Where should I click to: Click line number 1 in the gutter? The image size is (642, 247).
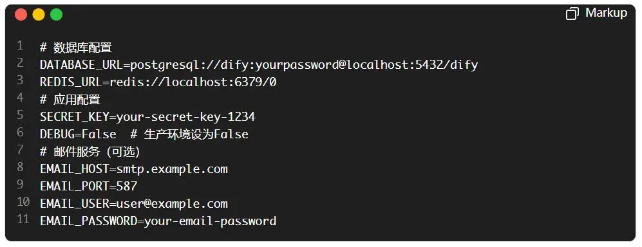[x=21, y=46]
